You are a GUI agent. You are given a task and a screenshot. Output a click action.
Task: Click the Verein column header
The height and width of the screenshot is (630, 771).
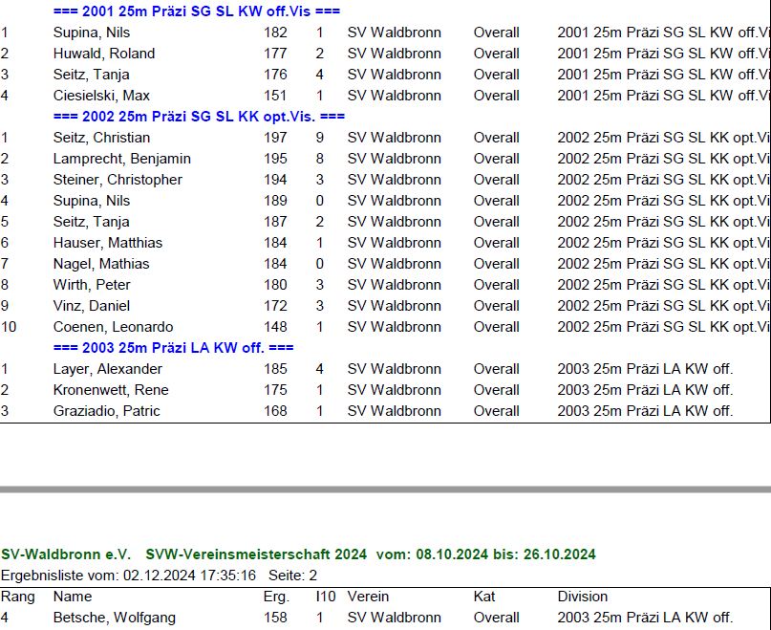coord(368,597)
